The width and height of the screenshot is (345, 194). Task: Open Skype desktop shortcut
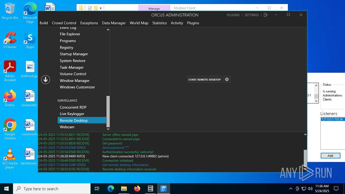pos(30,40)
